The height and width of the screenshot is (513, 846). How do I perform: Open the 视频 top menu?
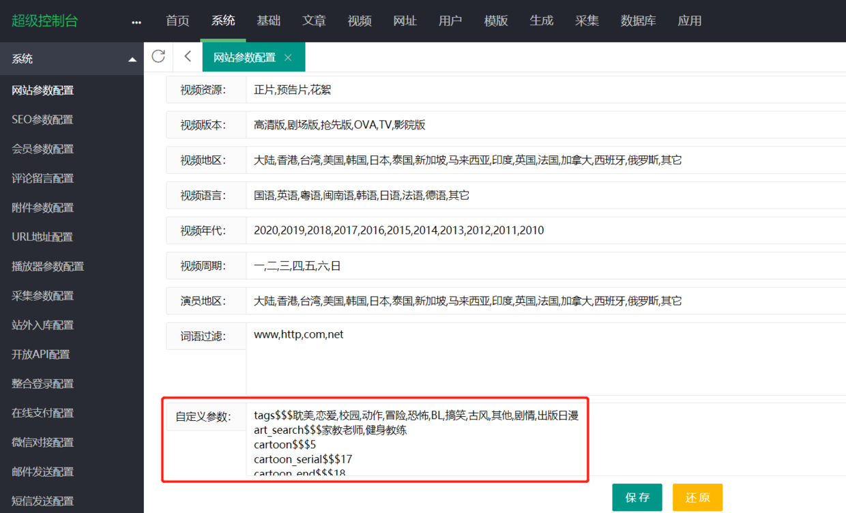point(360,20)
